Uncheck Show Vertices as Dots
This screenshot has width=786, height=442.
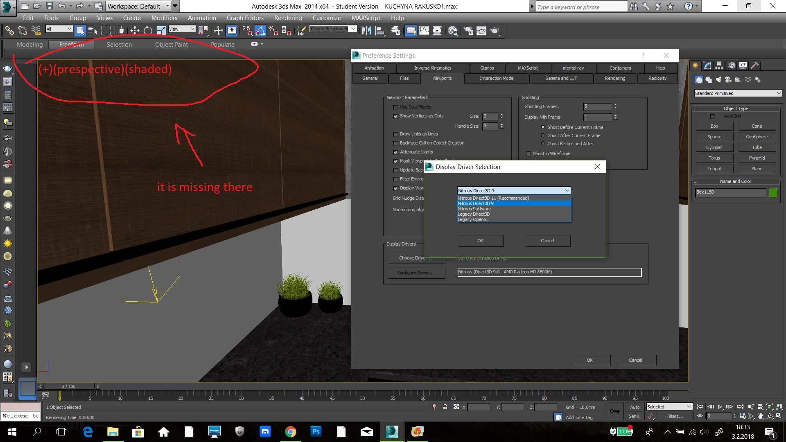click(x=395, y=116)
